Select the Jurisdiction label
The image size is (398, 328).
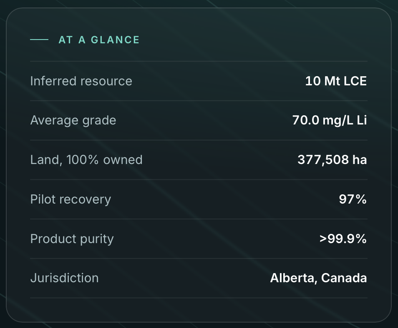65,278
